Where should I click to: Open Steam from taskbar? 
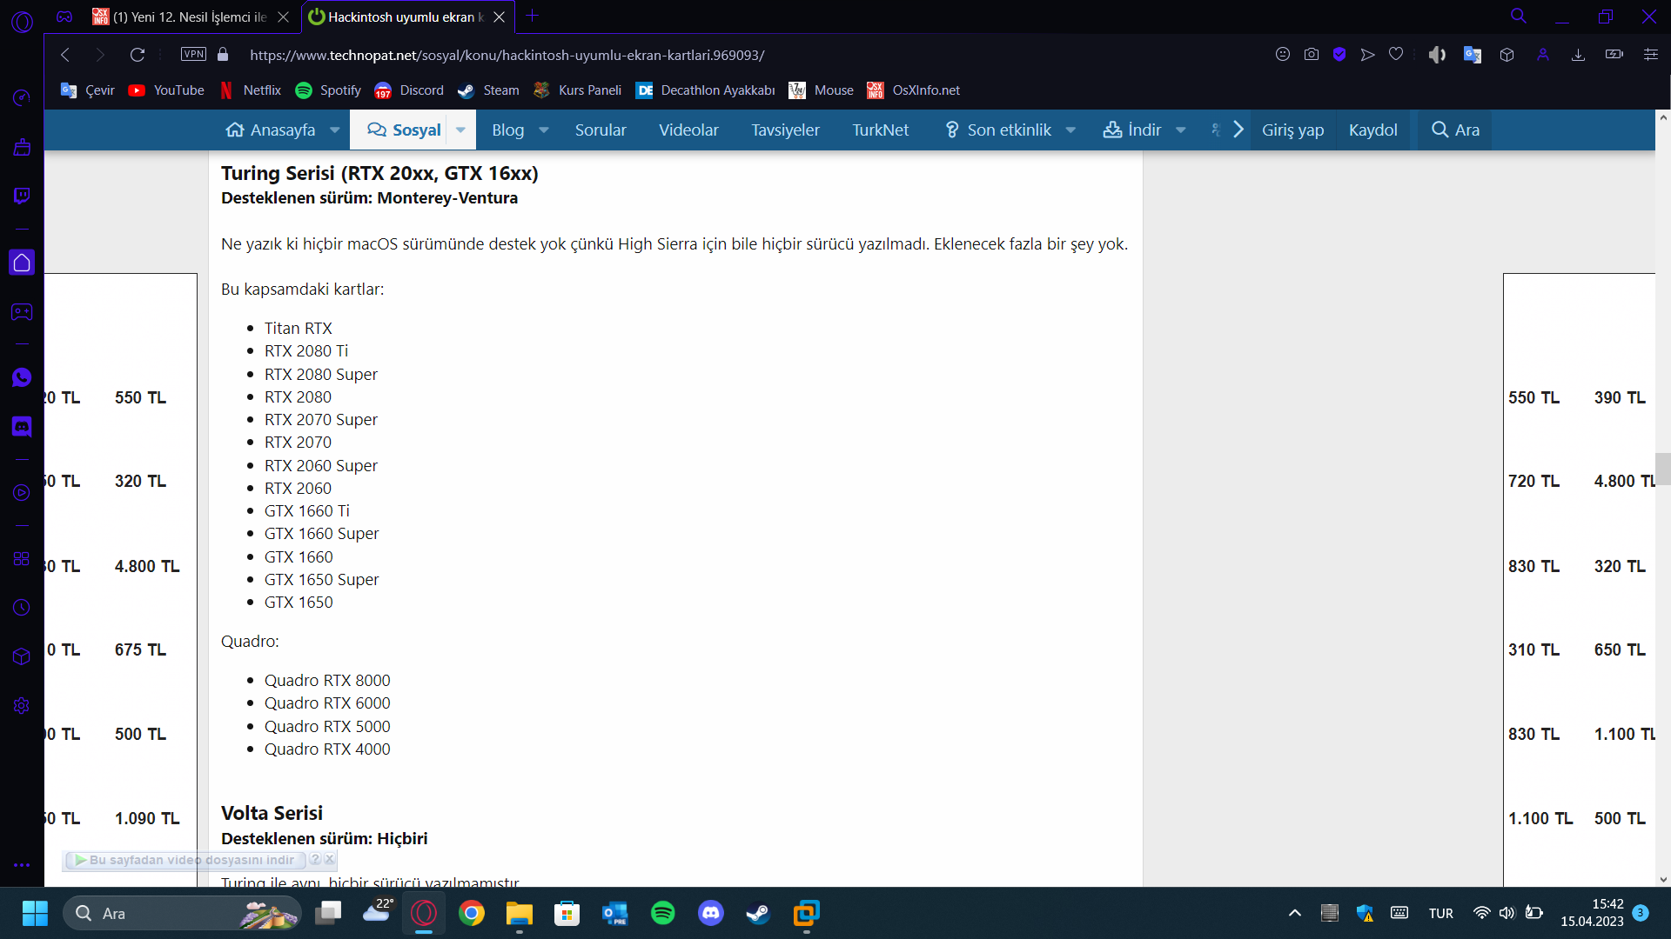point(758,913)
